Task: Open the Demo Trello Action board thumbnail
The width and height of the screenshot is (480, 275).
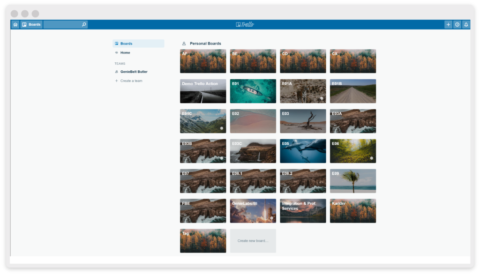Action: click(x=203, y=91)
